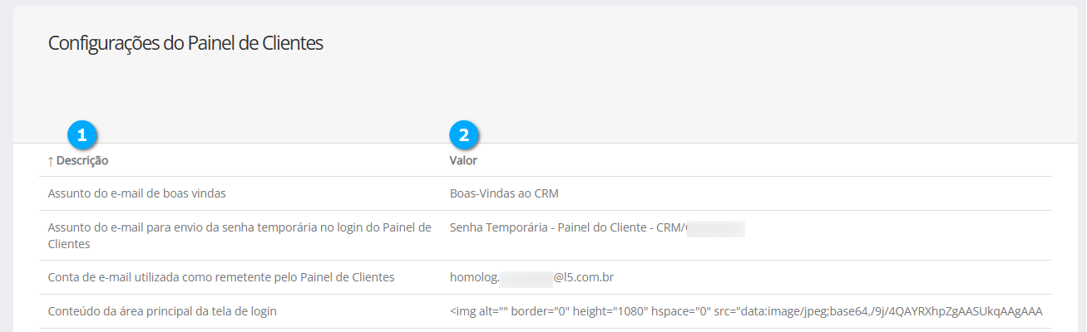The image size is (1087, 332).
Task: Click the 'Configurações do Painel de Clientes' title
Action: (185, 43)
